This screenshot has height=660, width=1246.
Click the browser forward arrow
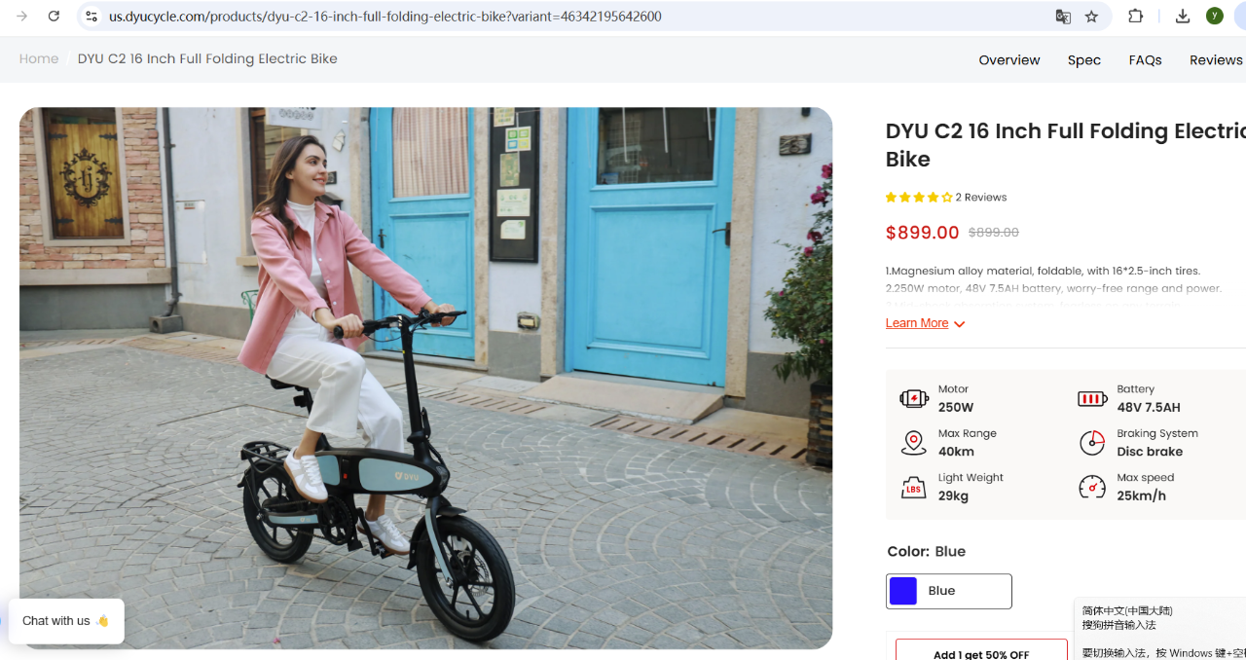pyautogui.click(x=21, y=17)
